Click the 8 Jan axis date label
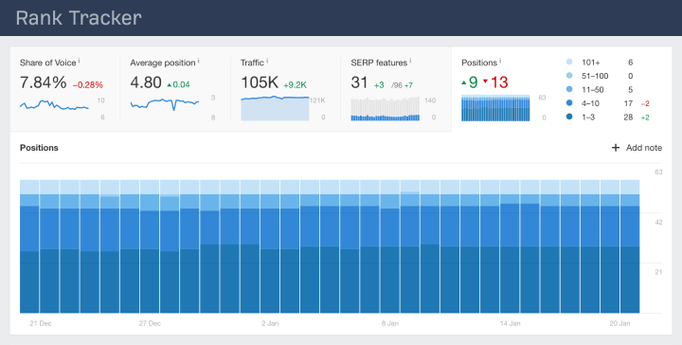 (x=390, y=323)
